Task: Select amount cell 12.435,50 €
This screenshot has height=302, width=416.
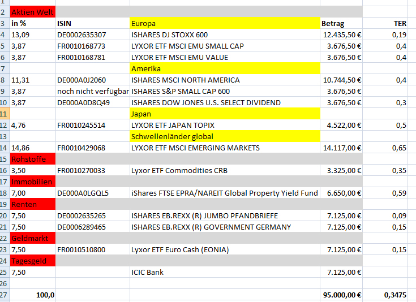Action: 341,34
